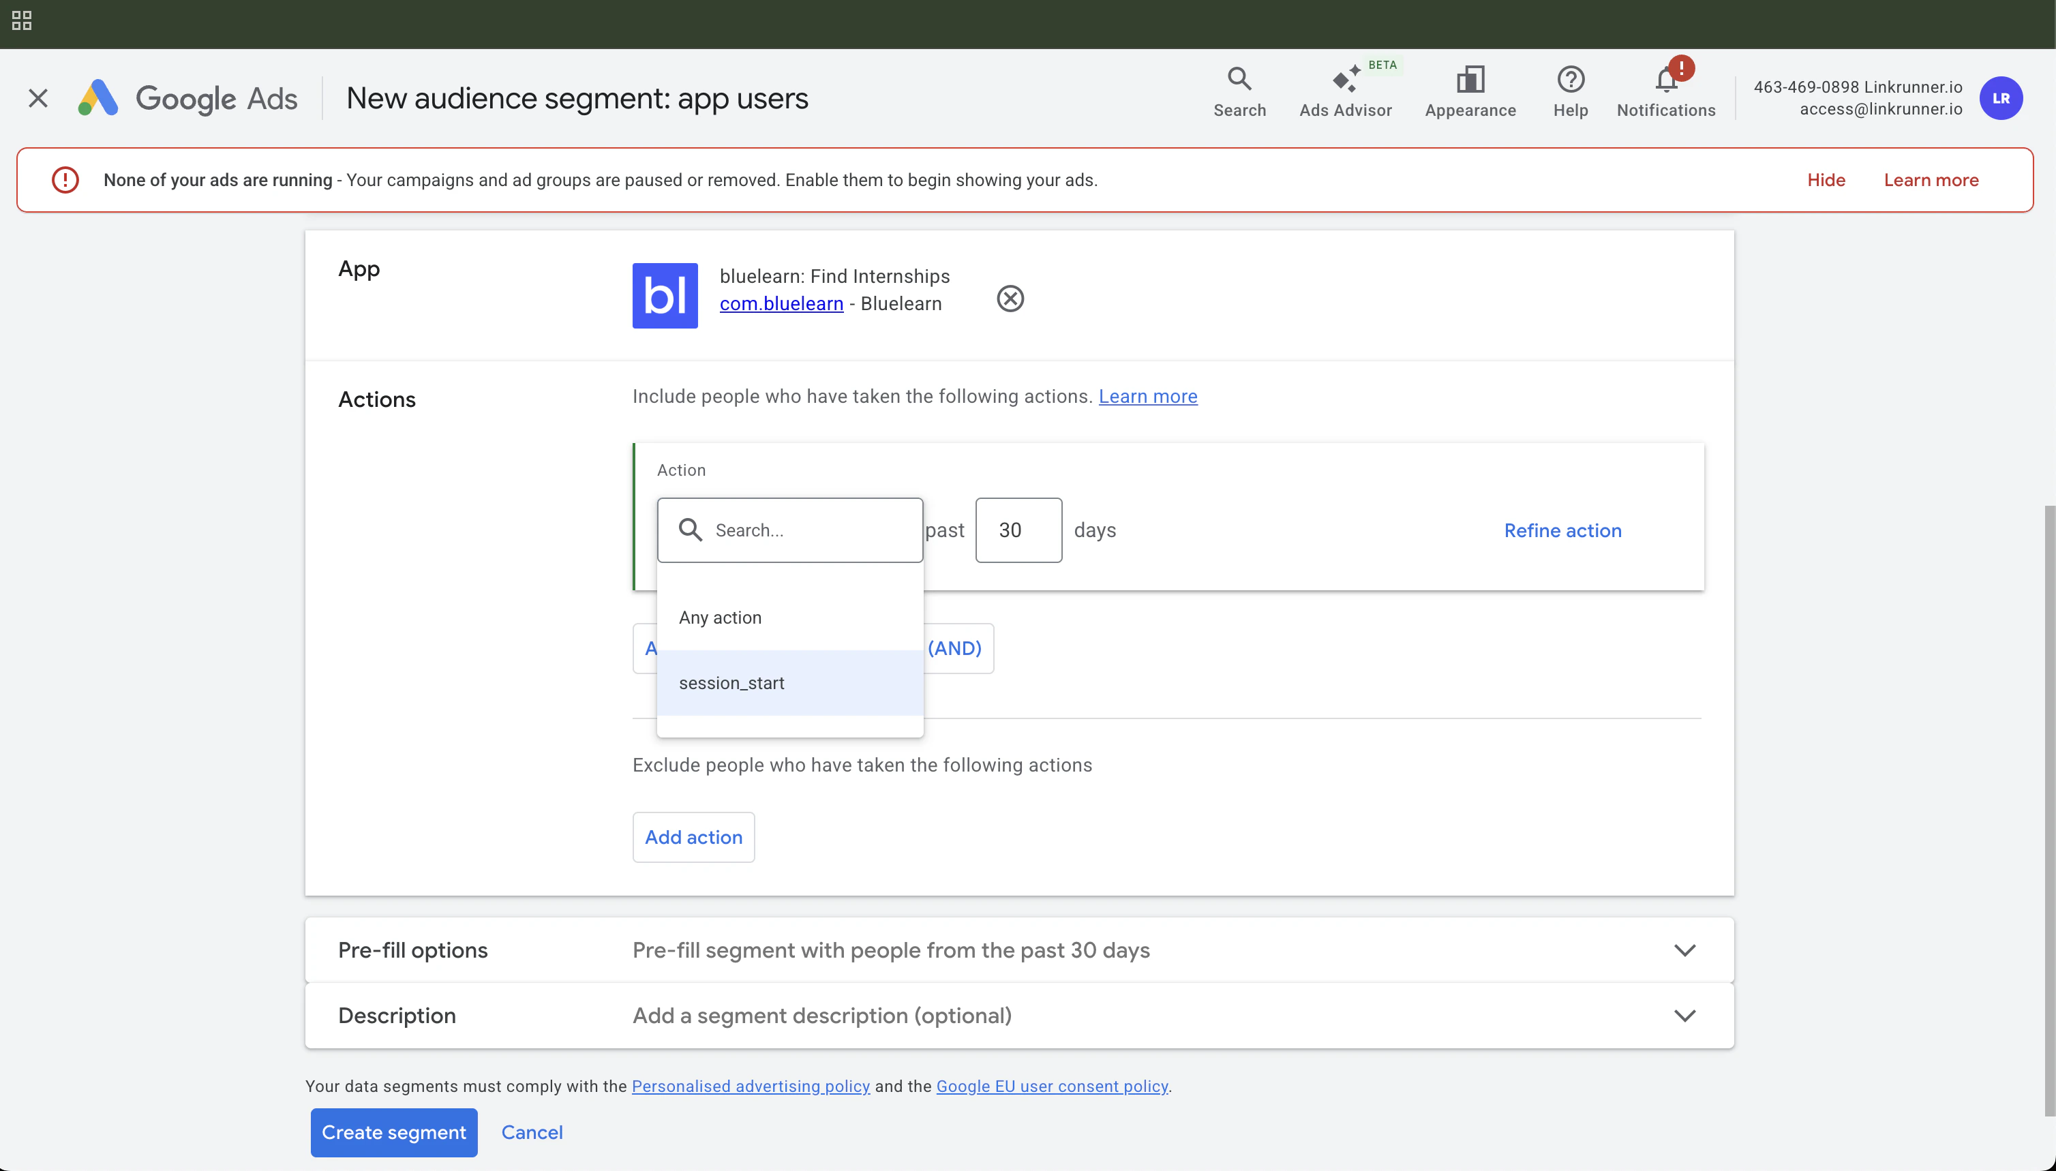Click Refine action link

1562,531
